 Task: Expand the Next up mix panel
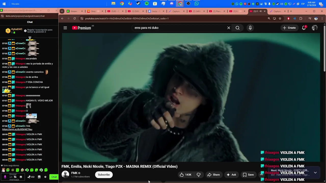[315, 173]
